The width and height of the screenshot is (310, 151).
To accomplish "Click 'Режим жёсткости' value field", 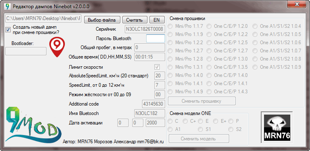I will click(x=159, y=95).
